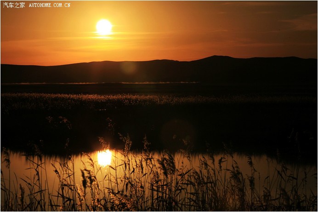The height and width of the screenshot is (212, 318).
Task: Click the orange horizon glow at far left
Action: click(x=18, y=57)
